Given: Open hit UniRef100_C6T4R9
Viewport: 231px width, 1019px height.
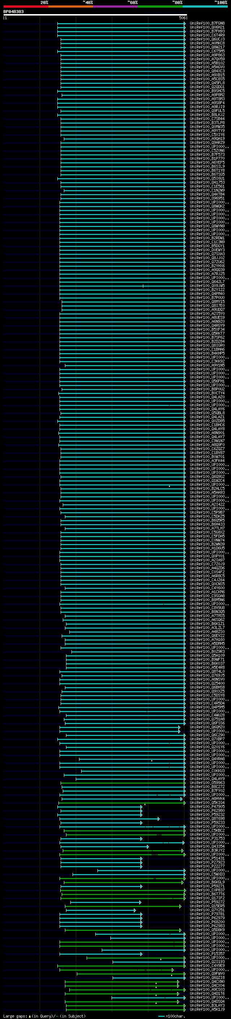Looking at the screenshot, I should coord(207,35).
